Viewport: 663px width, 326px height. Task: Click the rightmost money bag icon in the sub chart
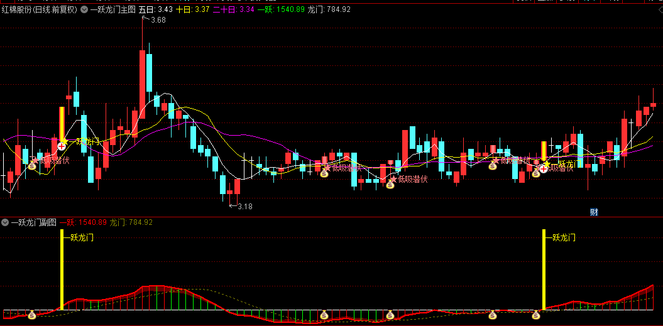pos(535,315)
